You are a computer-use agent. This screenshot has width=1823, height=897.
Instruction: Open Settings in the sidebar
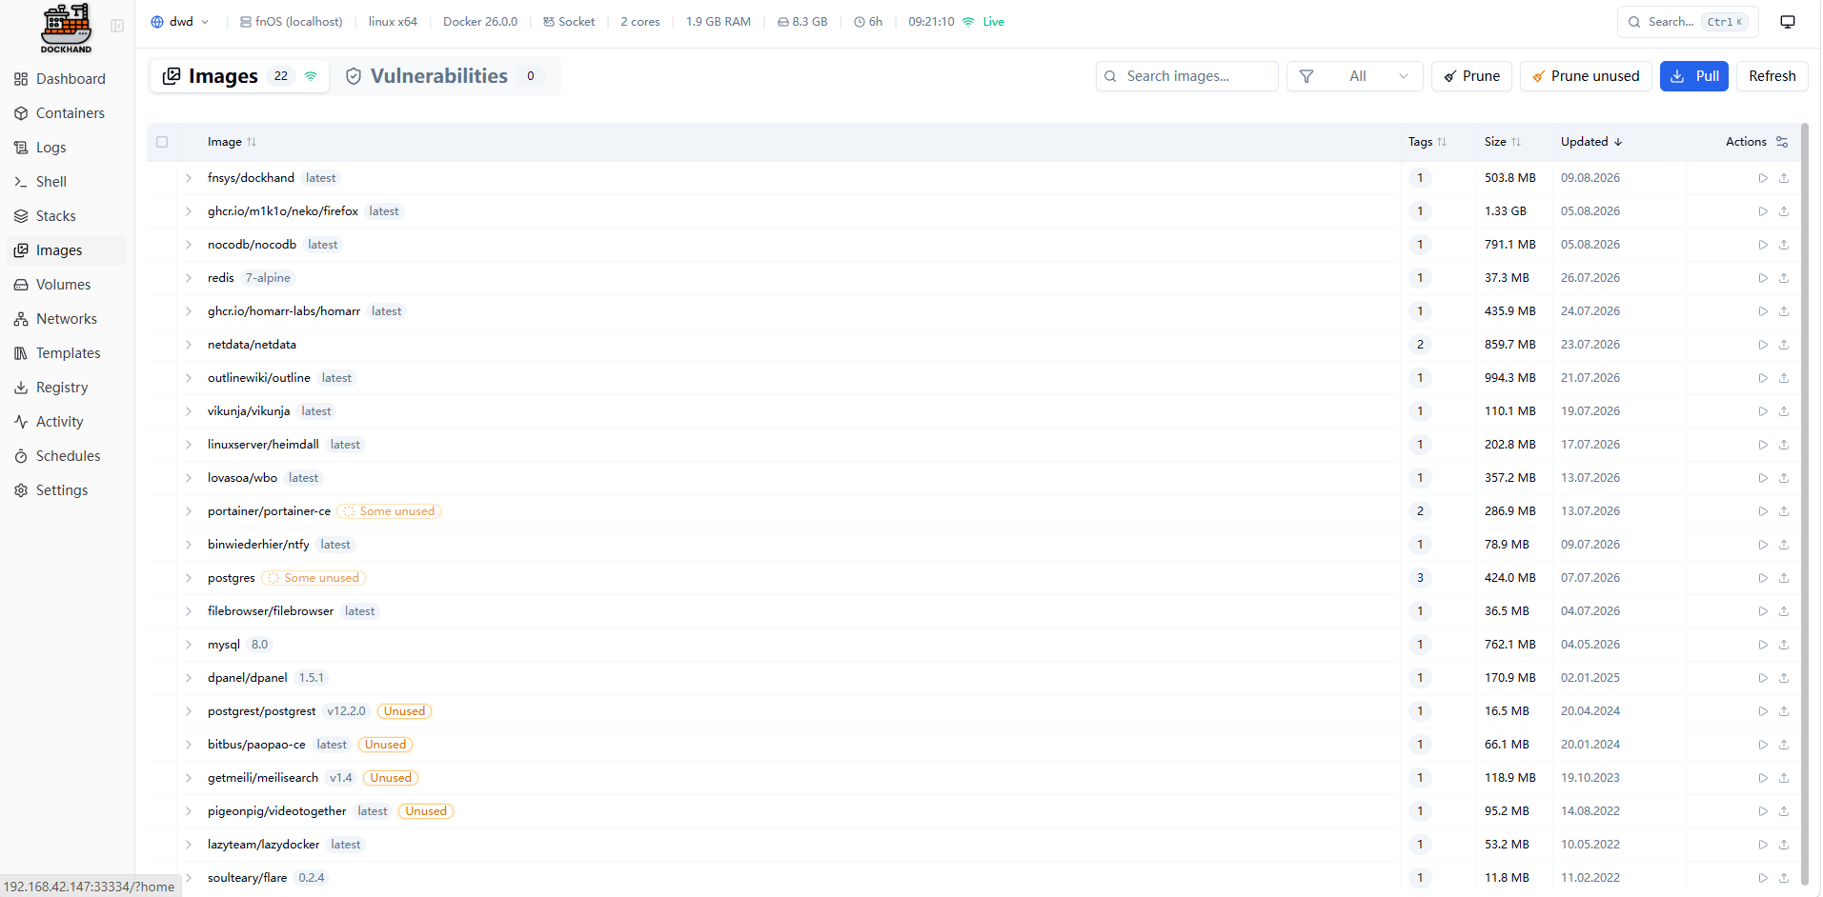pos(67,490)
